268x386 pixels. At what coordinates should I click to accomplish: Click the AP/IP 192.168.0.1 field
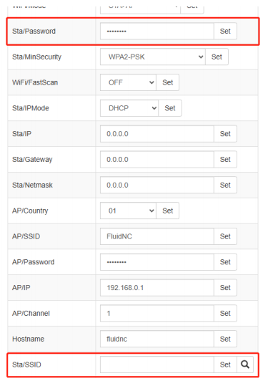click(157, 288)
